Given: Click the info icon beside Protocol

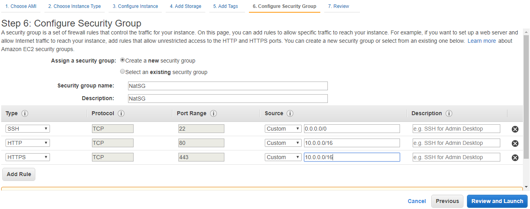Looking at the screenshot, I should click(121, 114).
